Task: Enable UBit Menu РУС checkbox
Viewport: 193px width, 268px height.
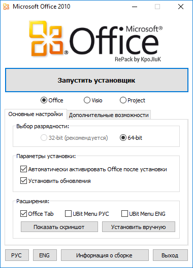Action: 68,214
